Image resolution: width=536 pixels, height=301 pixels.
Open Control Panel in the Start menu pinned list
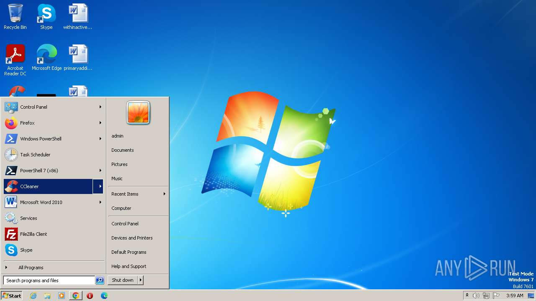(x=54, y=107)
